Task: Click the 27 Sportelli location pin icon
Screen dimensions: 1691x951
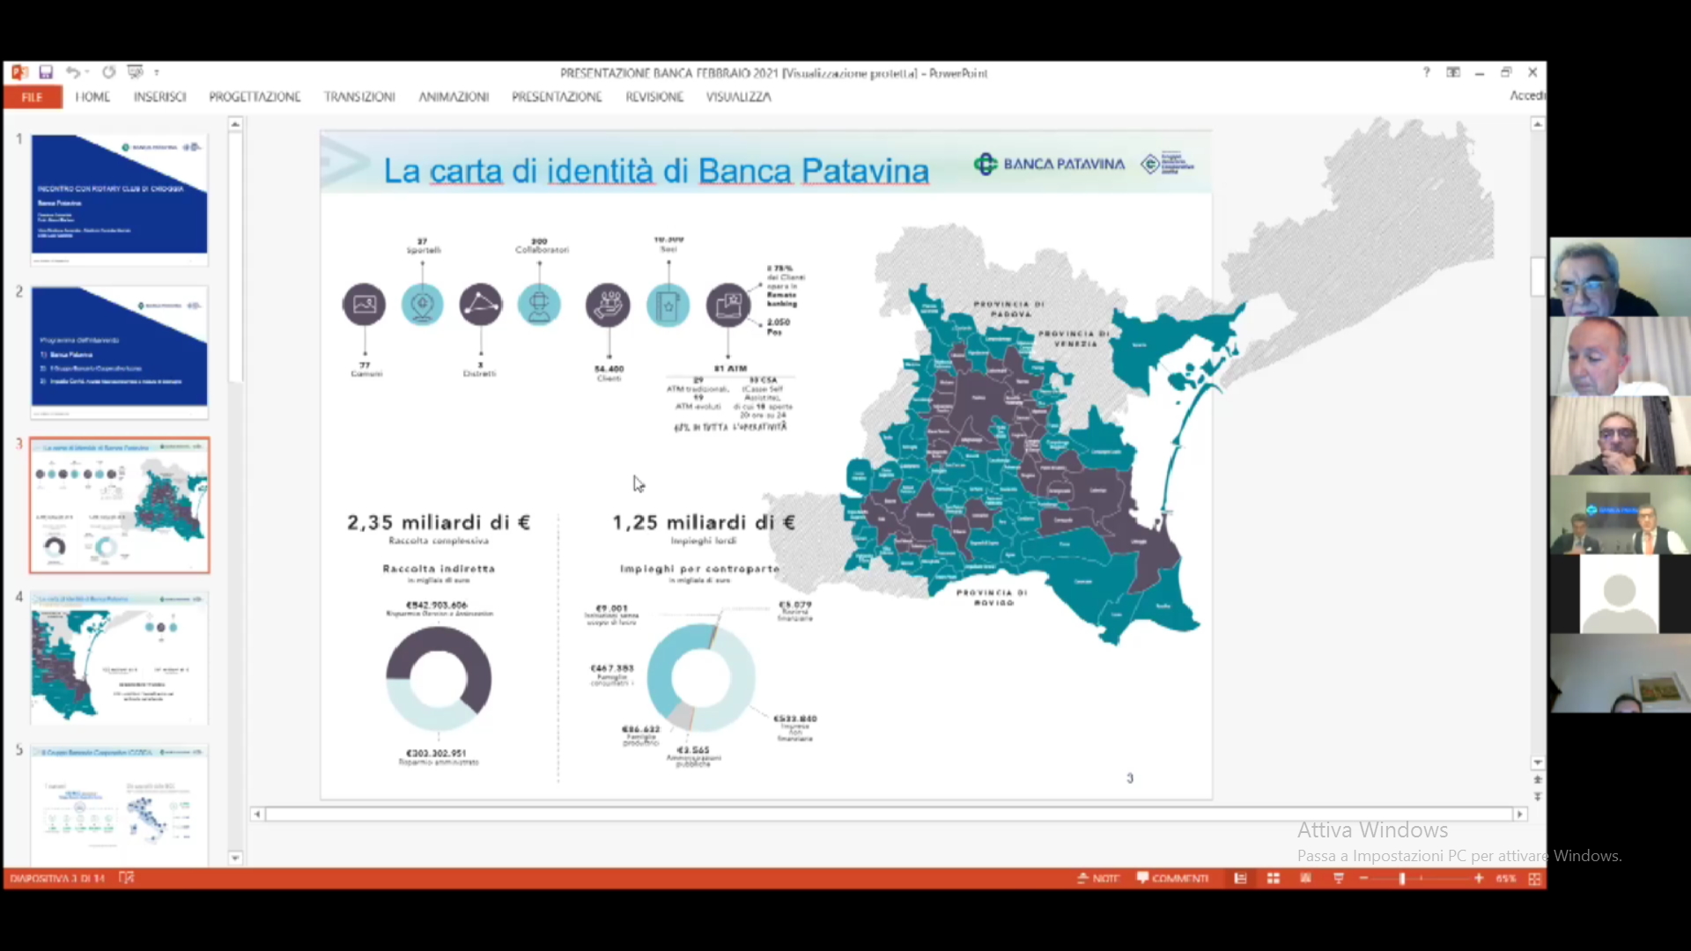Action: (x=423, y=305)
